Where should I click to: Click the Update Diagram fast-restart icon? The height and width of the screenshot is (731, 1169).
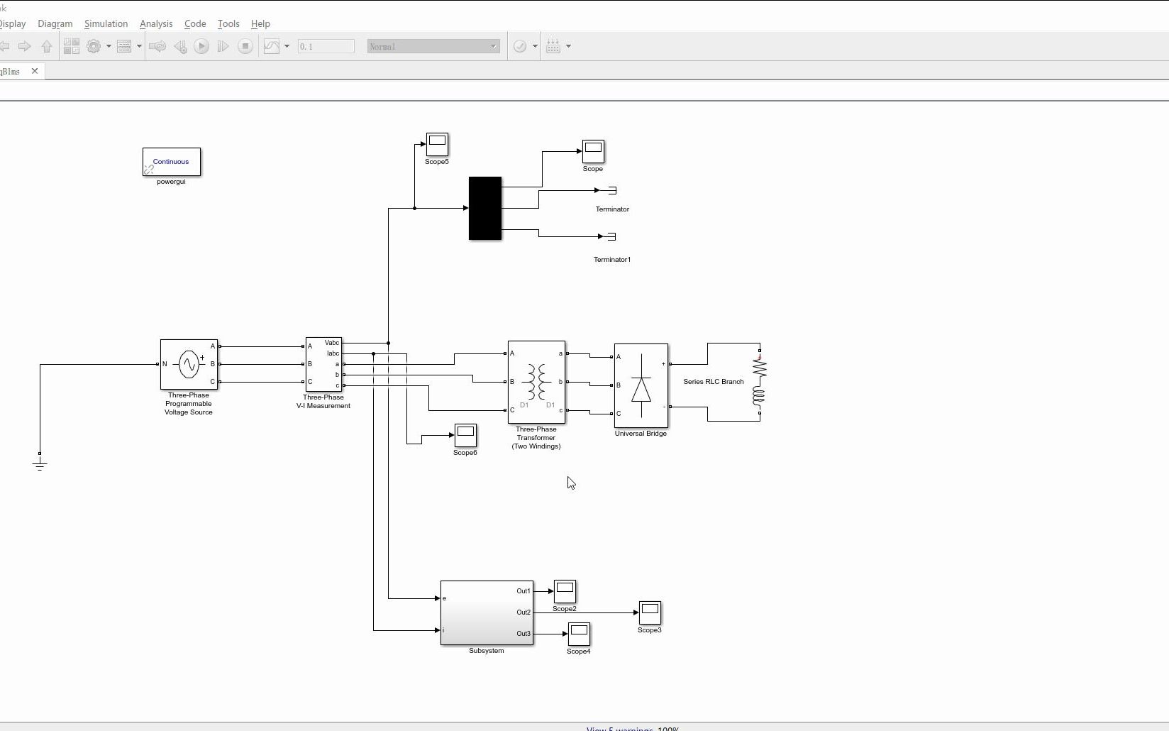pos(157,46)
